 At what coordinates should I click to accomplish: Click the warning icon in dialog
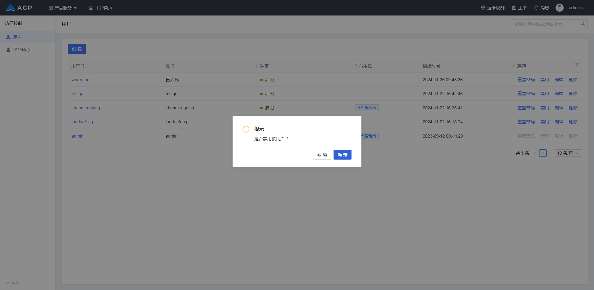[246, 129]
